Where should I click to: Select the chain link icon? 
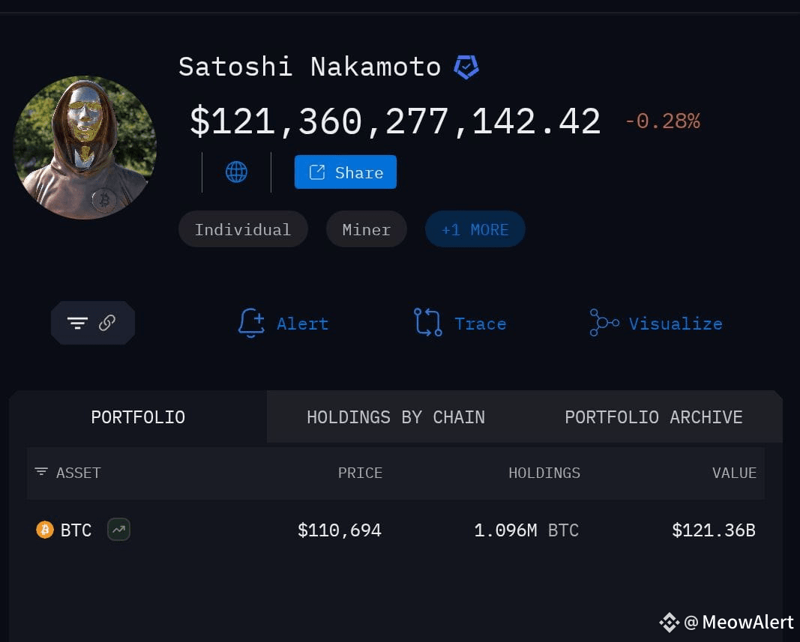(107, 323)
